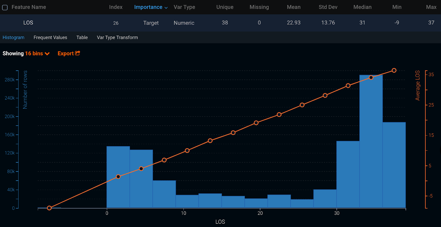
Task: Open the Frequent Values tab
Action: [50, 37]
